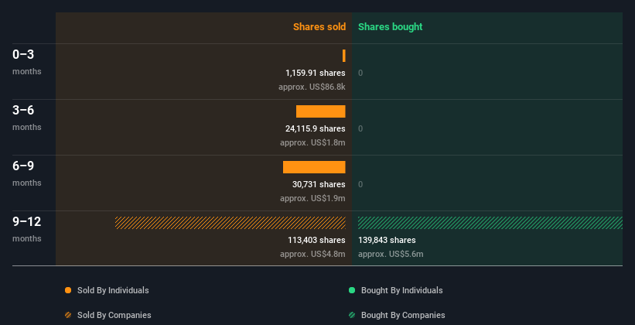Toggle the Bought By Individuals legend label
This screenshot has width=635, height=325.
pos(401,290)
